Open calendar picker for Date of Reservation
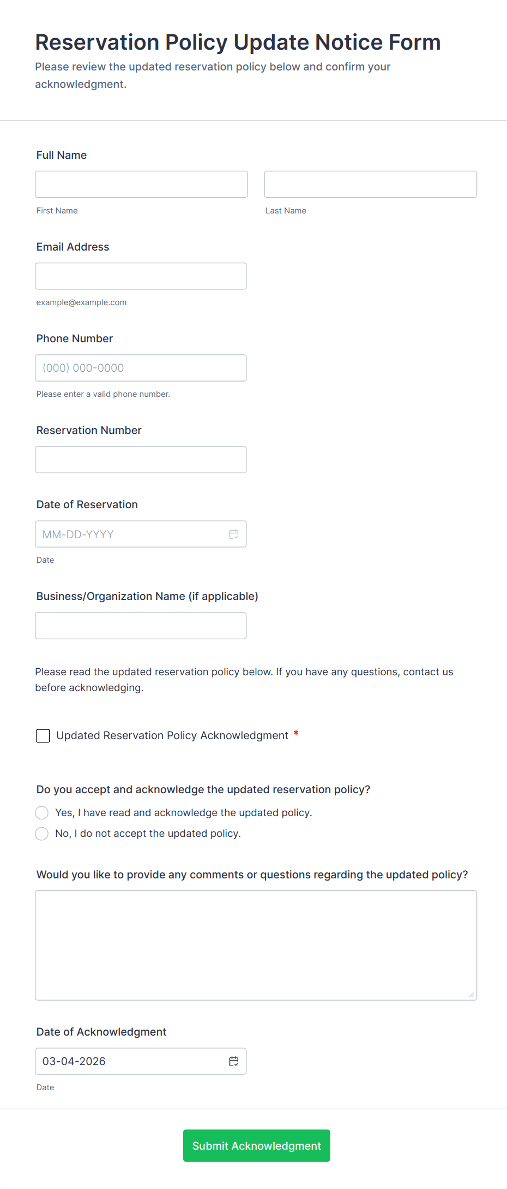The height and width of the screenshot is (1189, 507). pyautogui.click(x=234, y=534)
